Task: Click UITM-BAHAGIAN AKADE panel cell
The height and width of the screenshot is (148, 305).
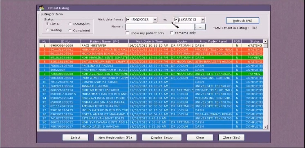Action: [x=213, y=62]
